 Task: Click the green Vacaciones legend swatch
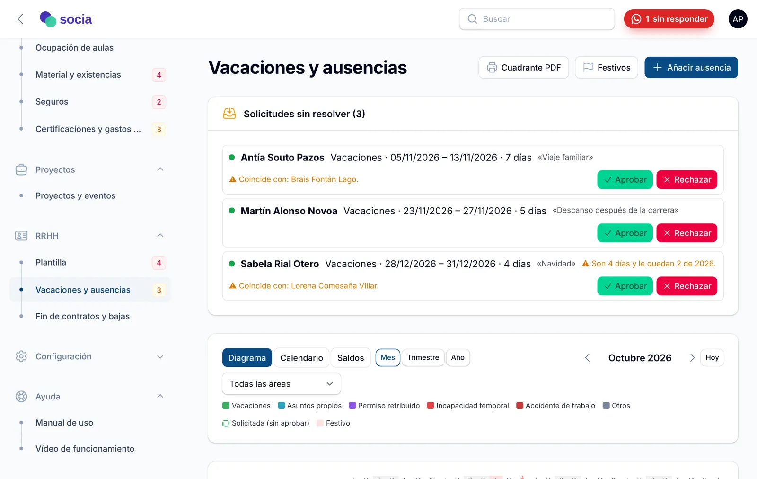tap(226, 406)
